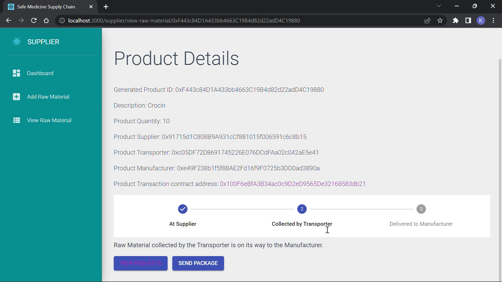Screen dimensions: 502x282
Task: Open the Product Transaction contract address link
Action: click(x=293, y=184)
